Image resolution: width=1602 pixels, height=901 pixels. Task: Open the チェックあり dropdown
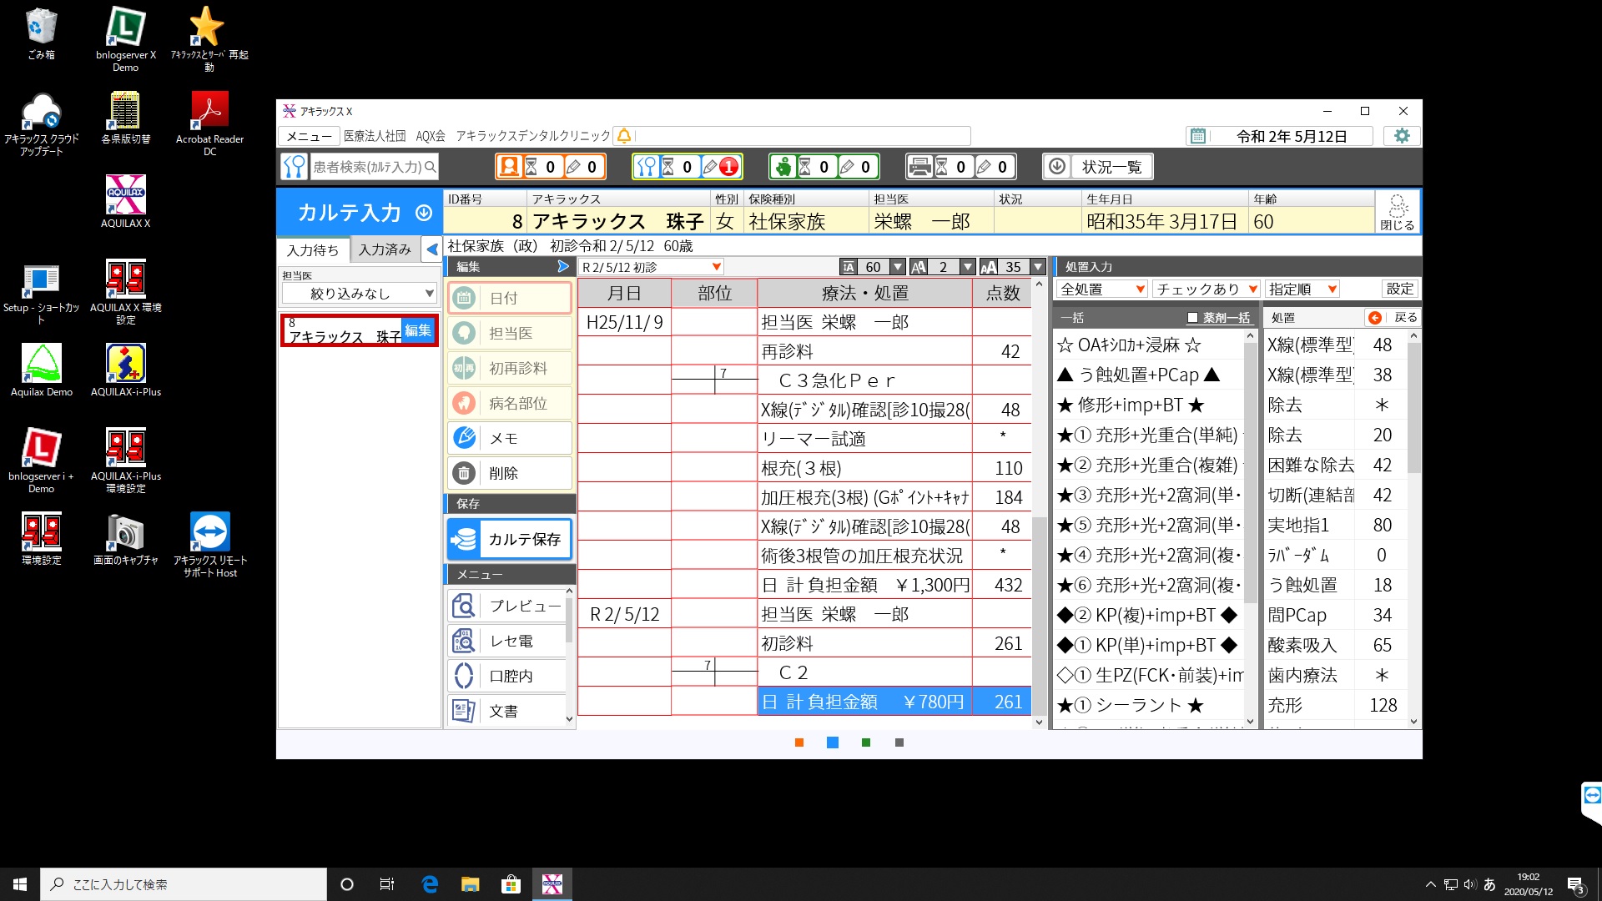point(1206,289)
